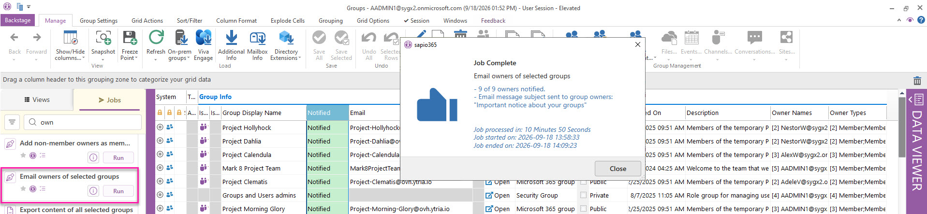Open Directory Extensions
The image size is (927, 214).
coord(286,38)
